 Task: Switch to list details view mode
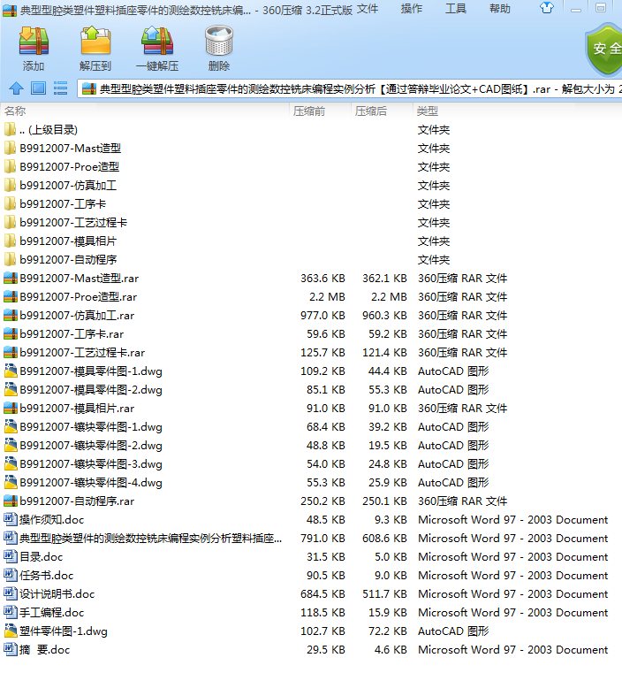60,88
